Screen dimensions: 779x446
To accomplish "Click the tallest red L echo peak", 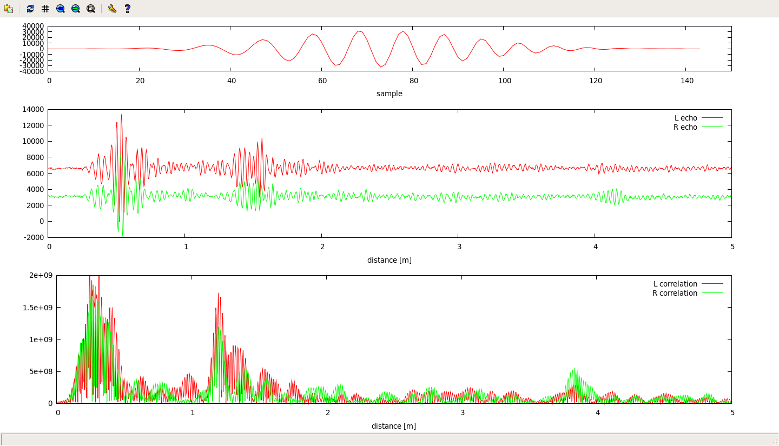I will click(x=121, y=116).
